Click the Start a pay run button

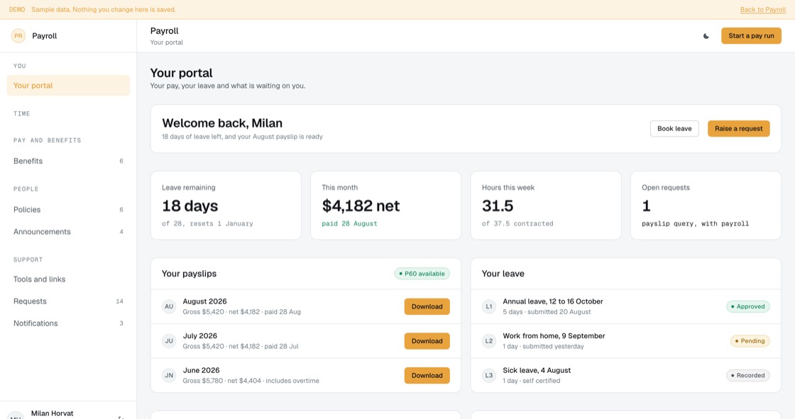(751, 36)
